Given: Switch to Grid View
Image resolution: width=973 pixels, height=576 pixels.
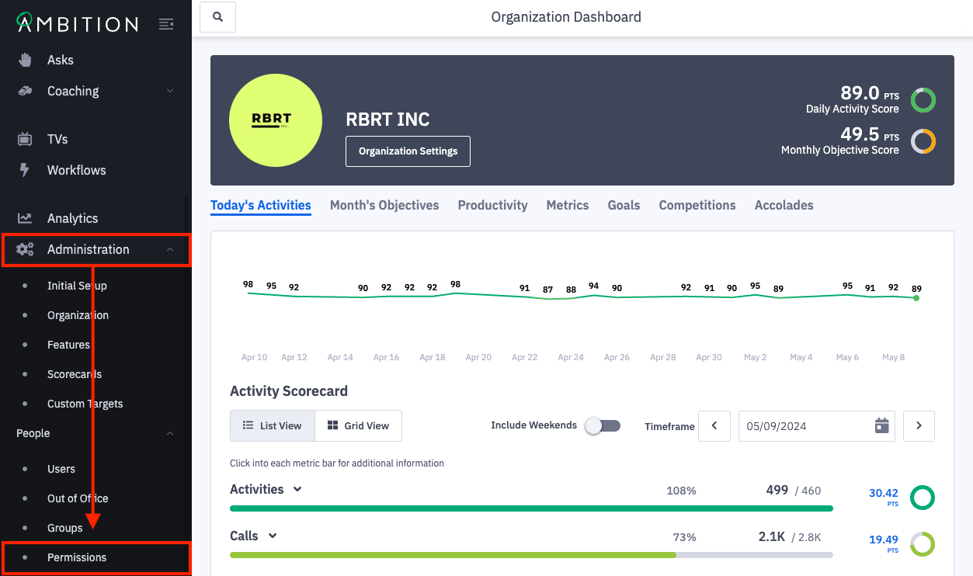Looking at the screenshot, I should [358, 425].
